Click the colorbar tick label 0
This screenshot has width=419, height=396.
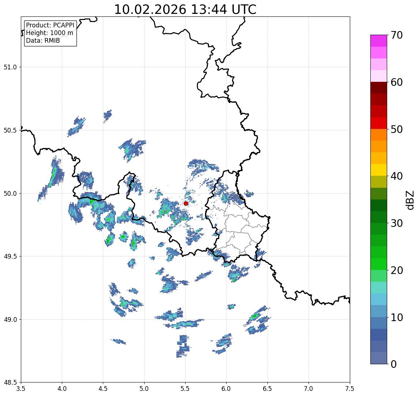pos(394,364)
